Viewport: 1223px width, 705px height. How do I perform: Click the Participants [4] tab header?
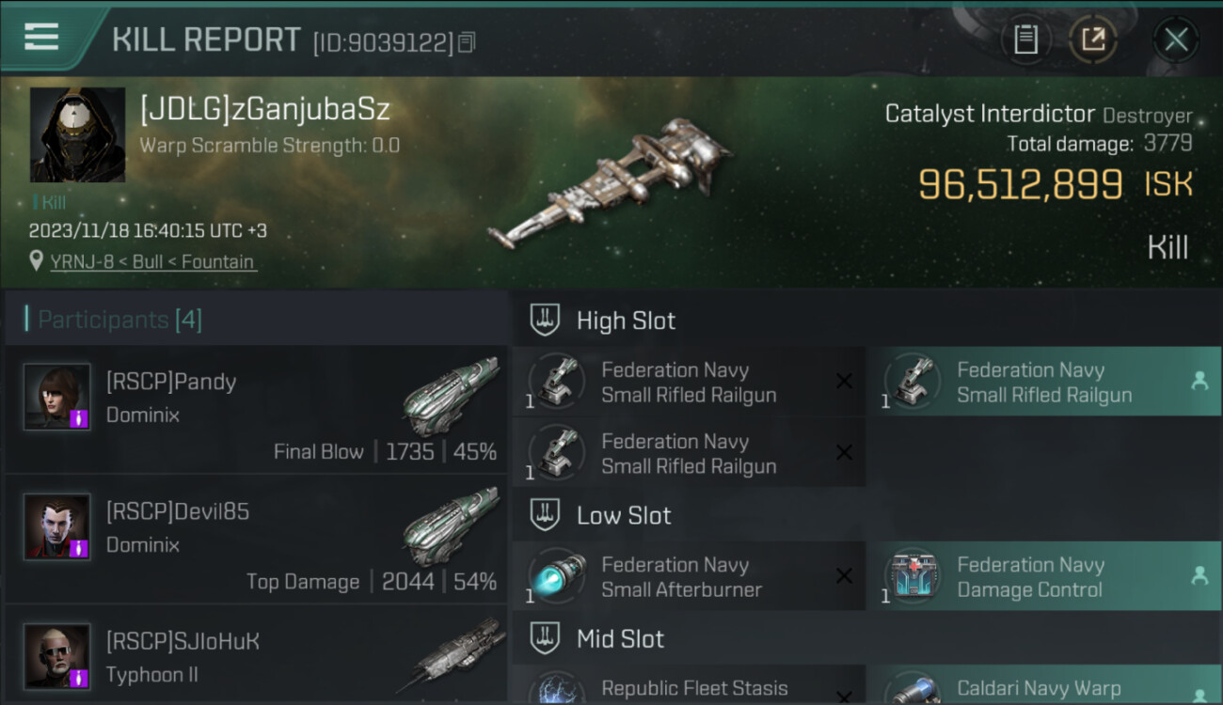coord(119,320)
